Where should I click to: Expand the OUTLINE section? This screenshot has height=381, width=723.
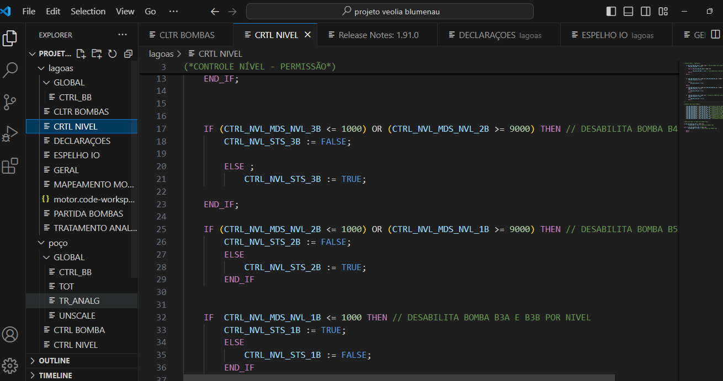(x=54, y=361)
